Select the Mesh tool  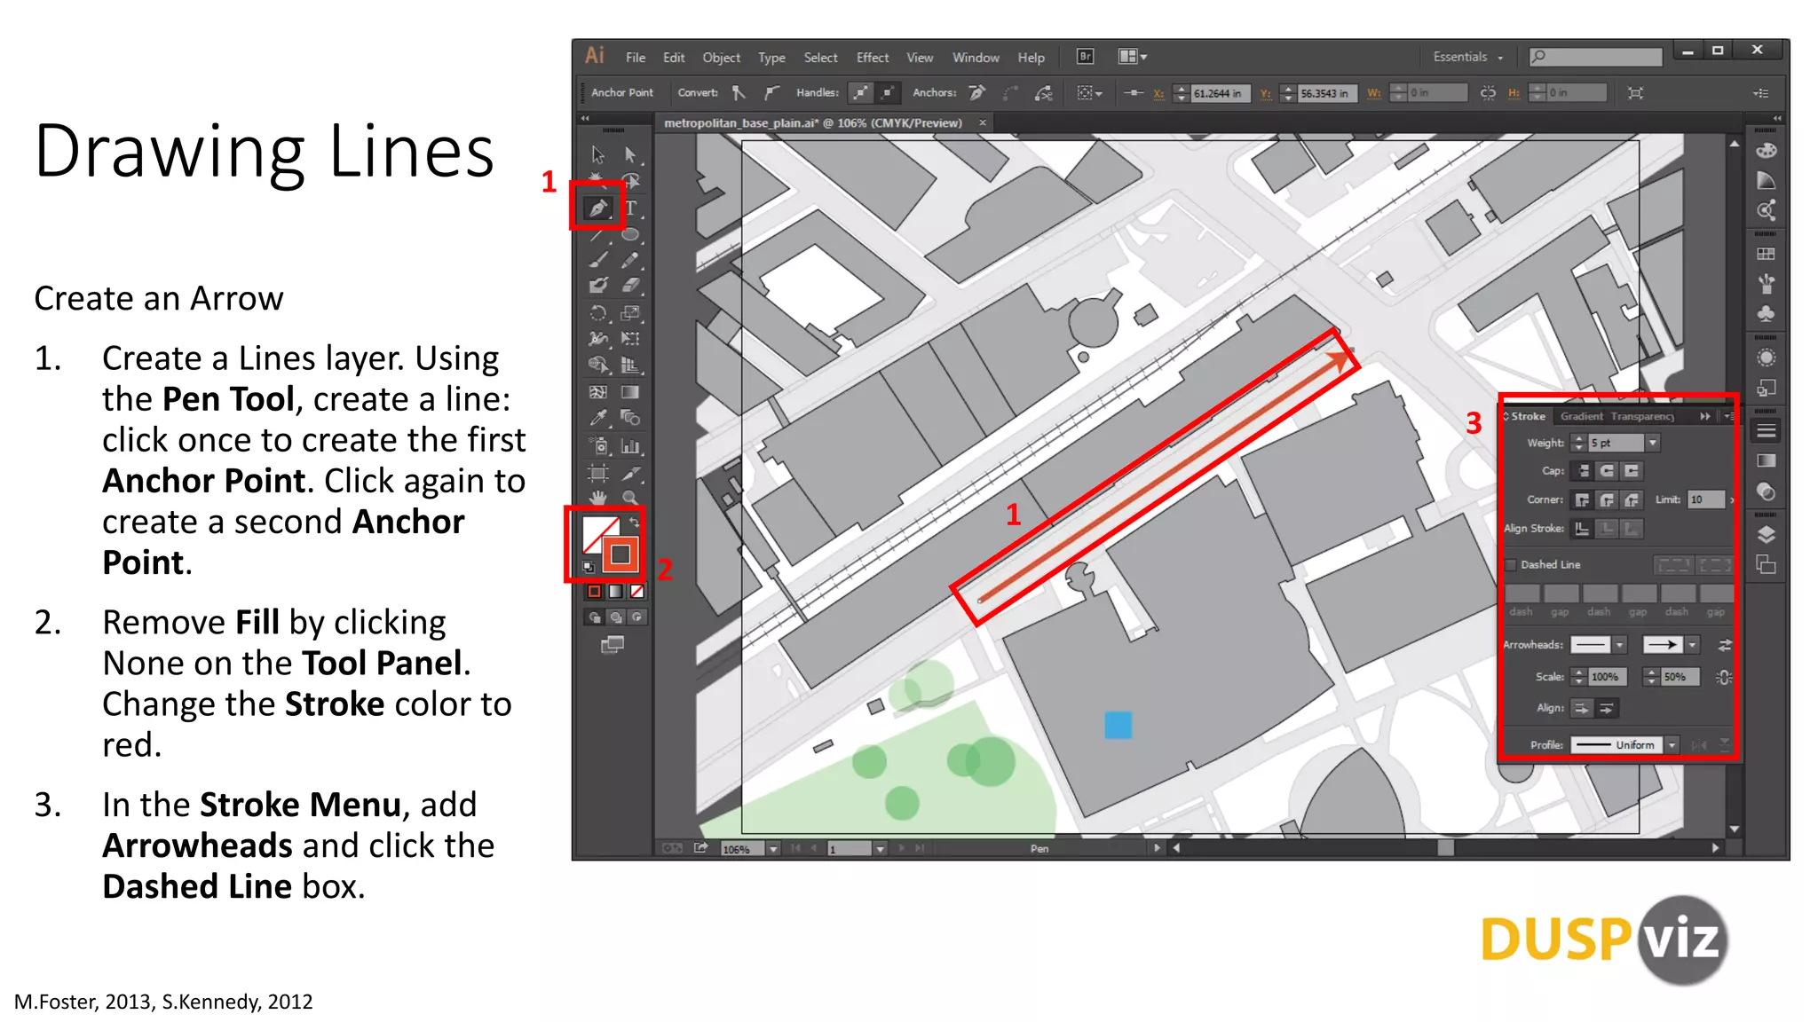597,391
